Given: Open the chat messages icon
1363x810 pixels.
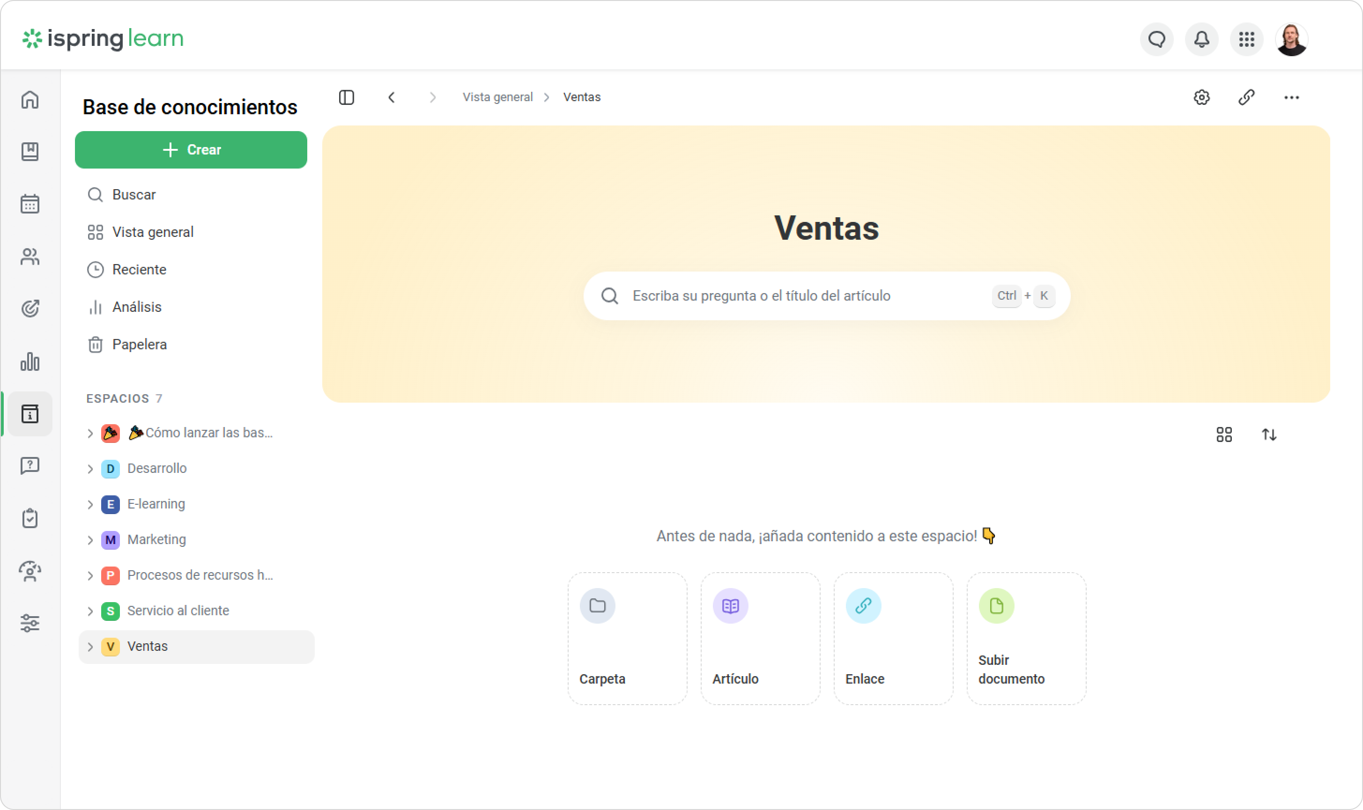Looking at the screenshot, I should coord(1156,39).
